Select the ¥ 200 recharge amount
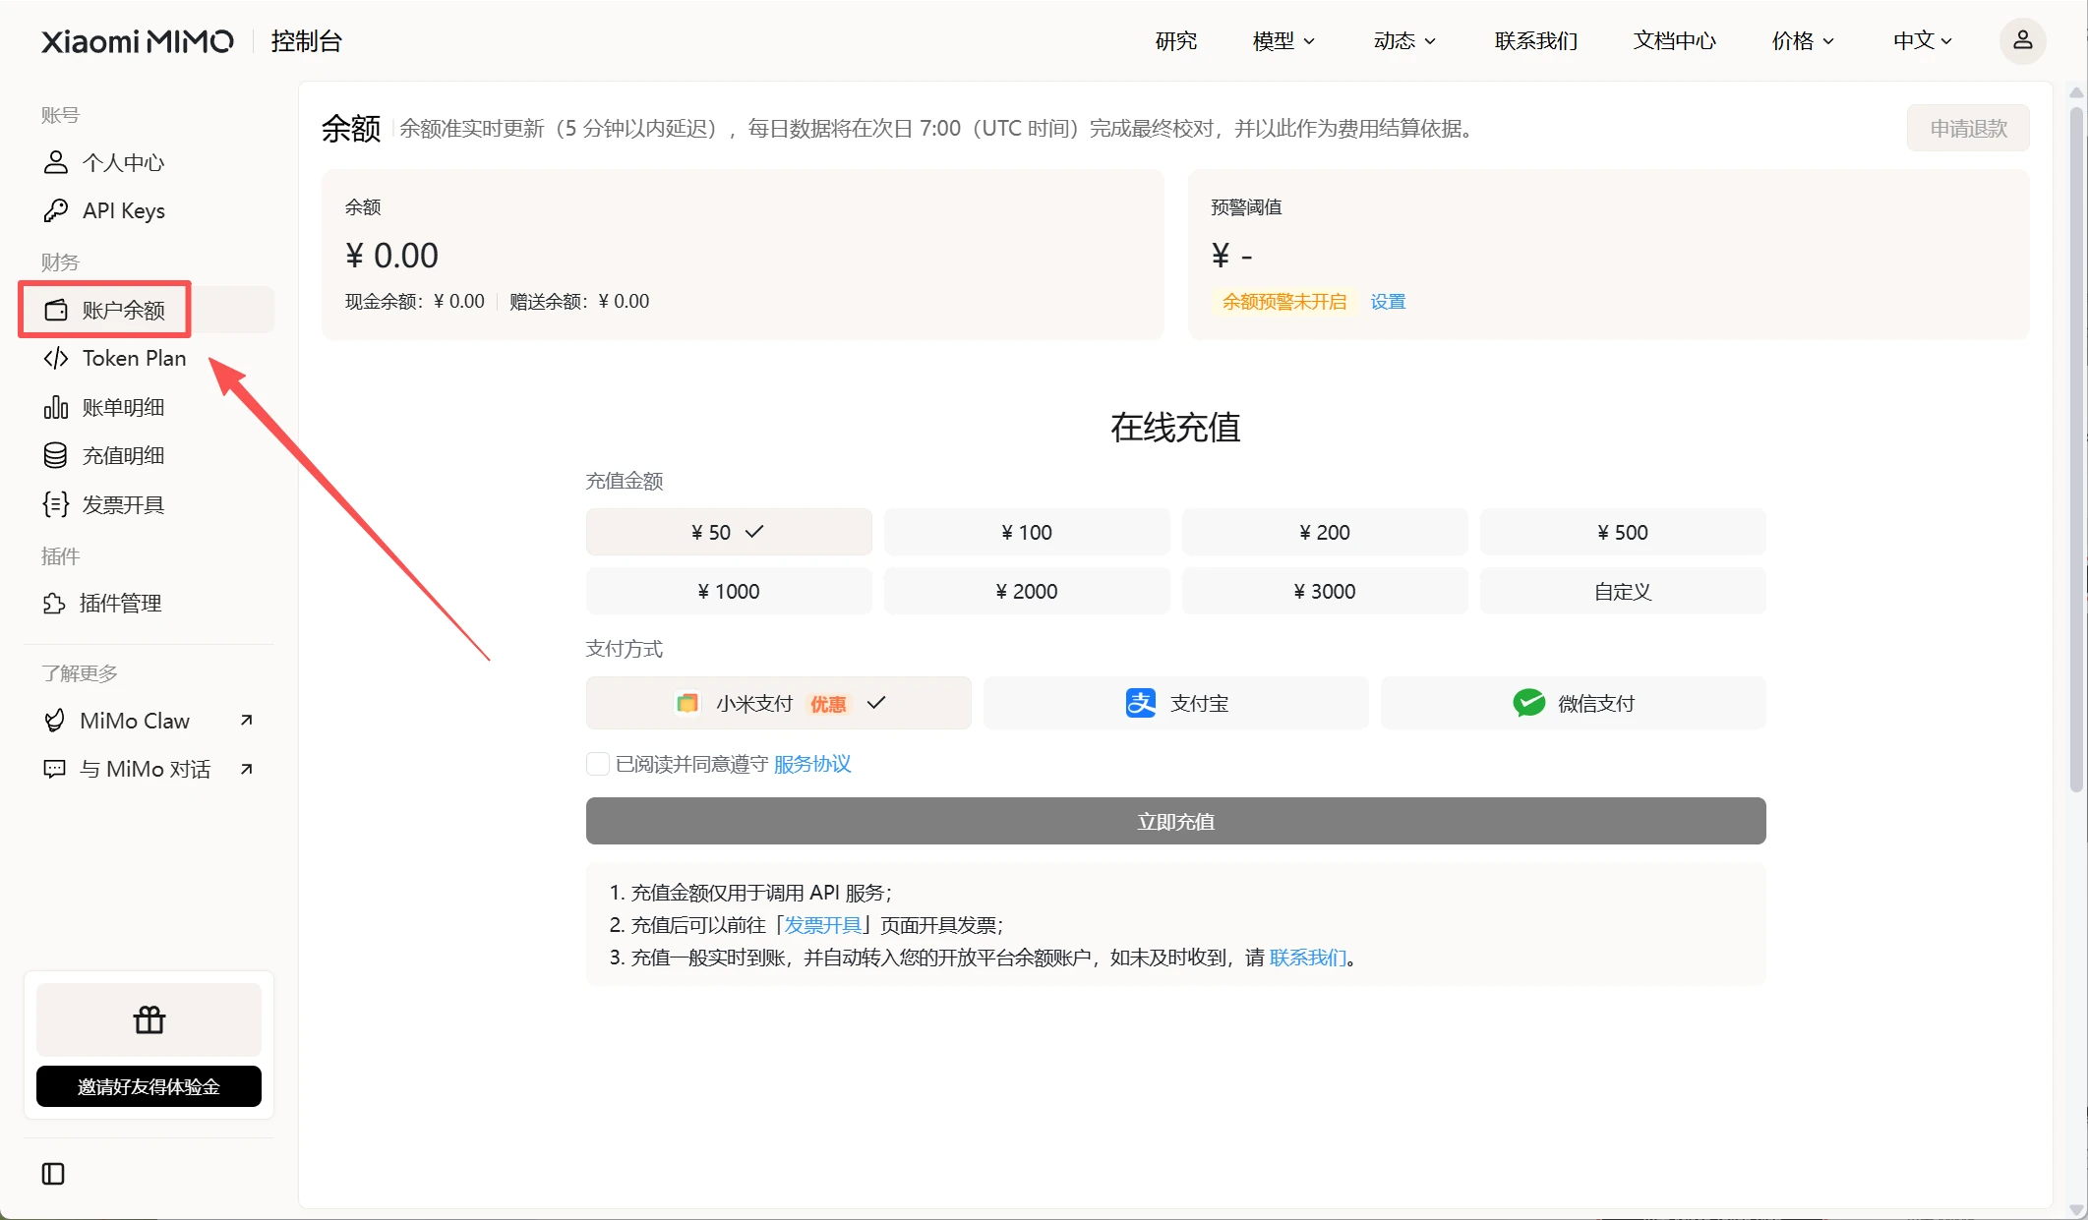 (1325, 532)
